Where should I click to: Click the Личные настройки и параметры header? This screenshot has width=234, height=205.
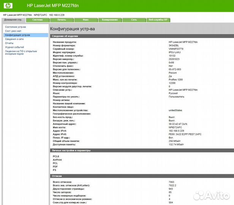[142, 150]
